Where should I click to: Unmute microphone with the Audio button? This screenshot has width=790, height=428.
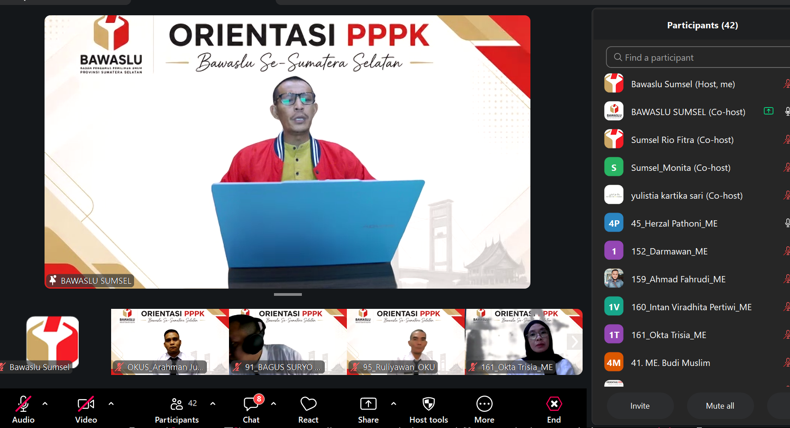point(23,409)
